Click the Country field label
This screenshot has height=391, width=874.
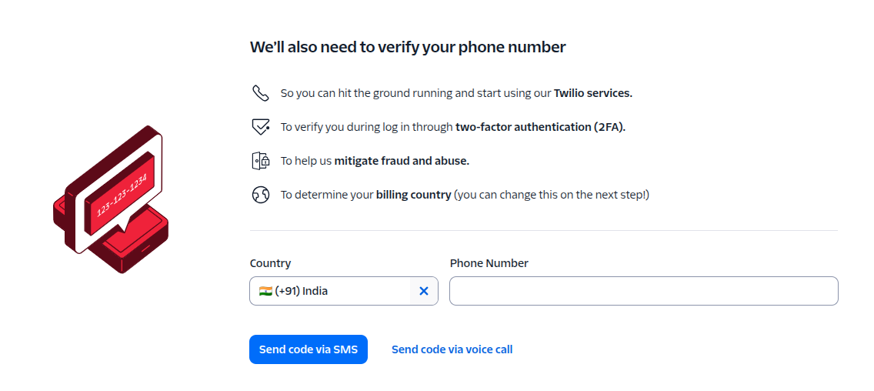coord(270,263)
